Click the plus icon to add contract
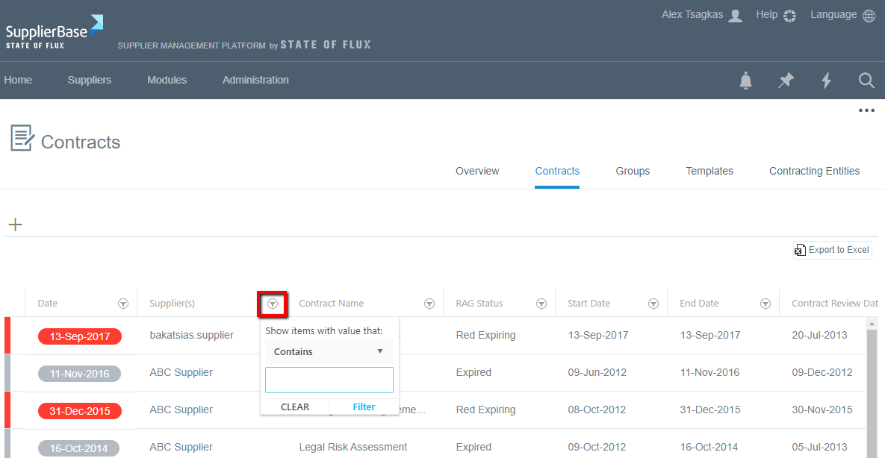Viewport: 885px width, 458px height. click(16, 225)
